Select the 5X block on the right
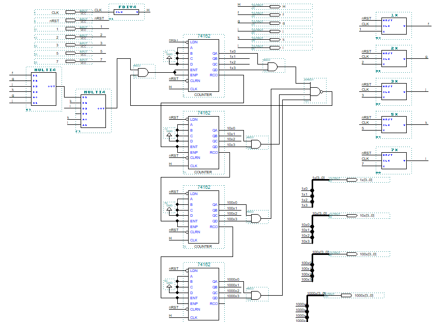This screenshot has height=322, width=446. [x=394, y=125]
